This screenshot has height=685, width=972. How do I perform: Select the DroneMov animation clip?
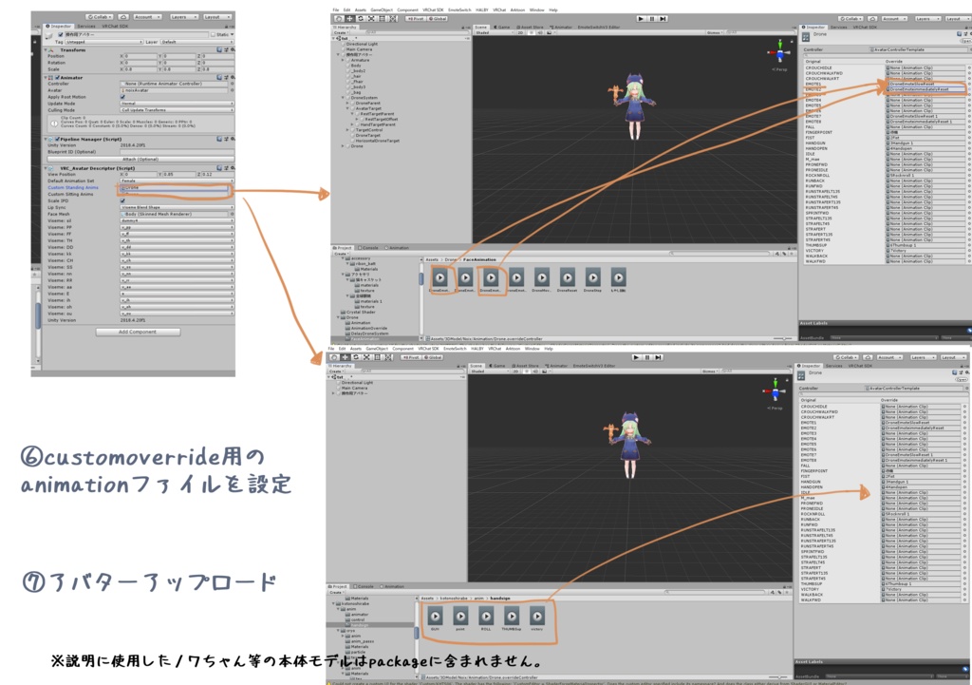coord(542,280)
